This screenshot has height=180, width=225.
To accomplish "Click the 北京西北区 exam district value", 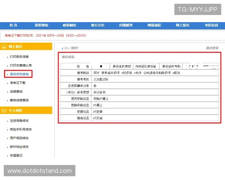I will tap(101, 79).
